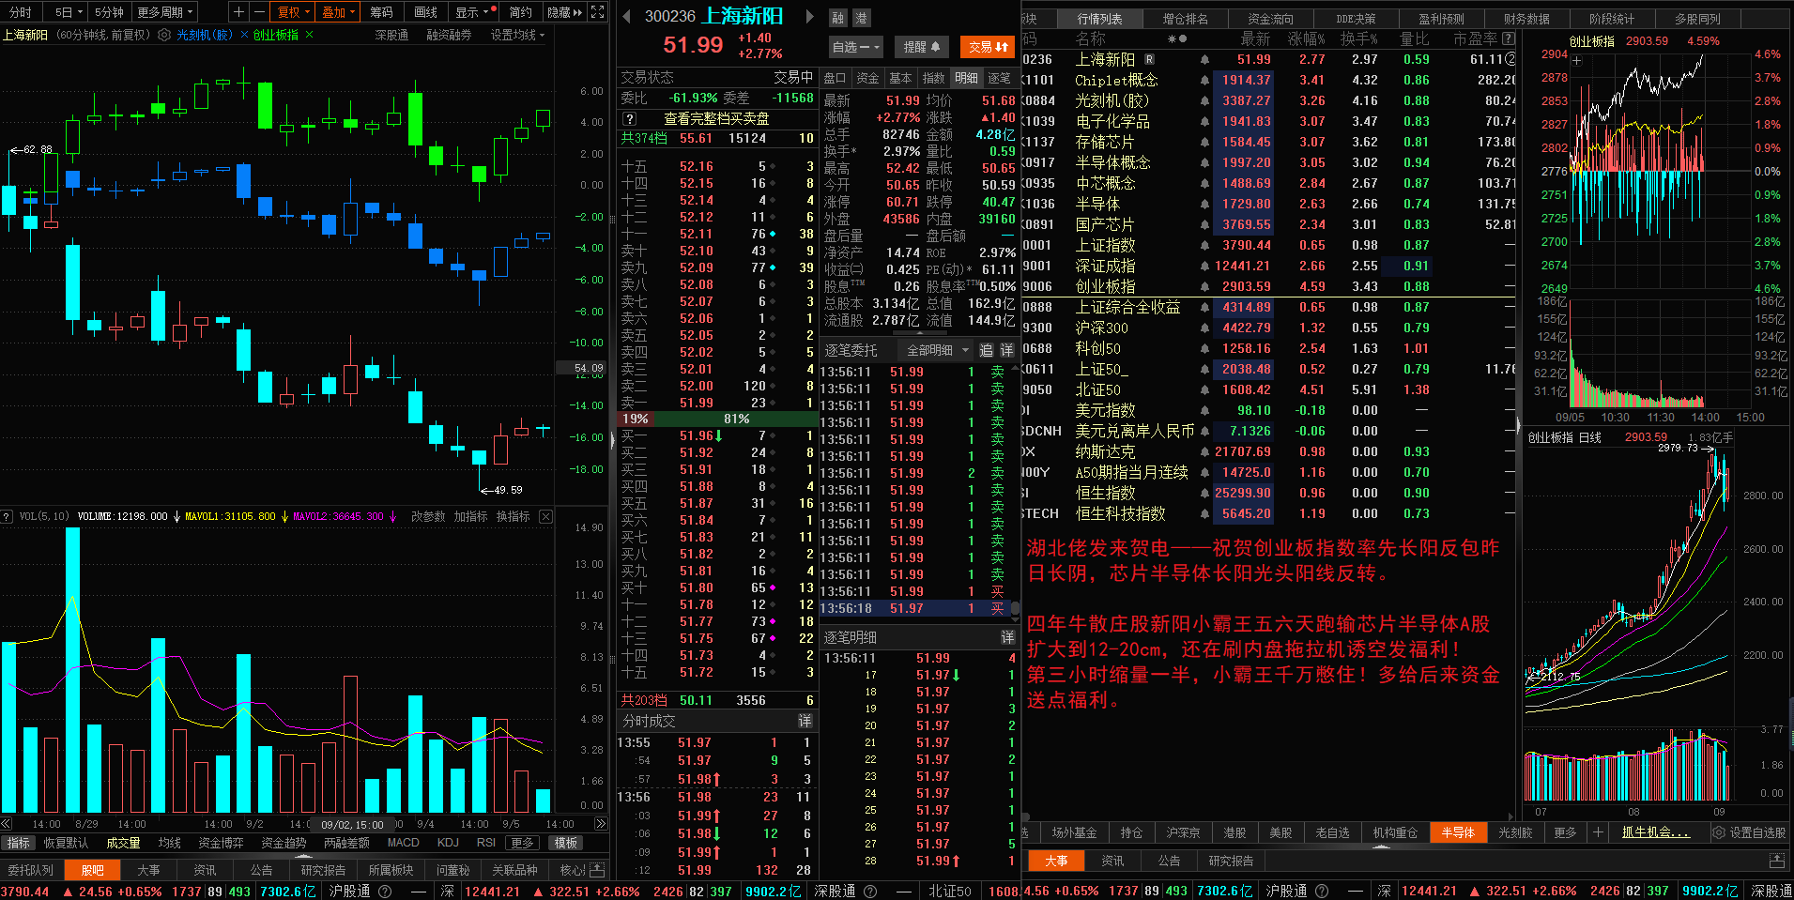Image resolution: width=1794 pixels, height=900 pixels.
Task: Open 设置均线 dropdown
Action: click(517, 35)
